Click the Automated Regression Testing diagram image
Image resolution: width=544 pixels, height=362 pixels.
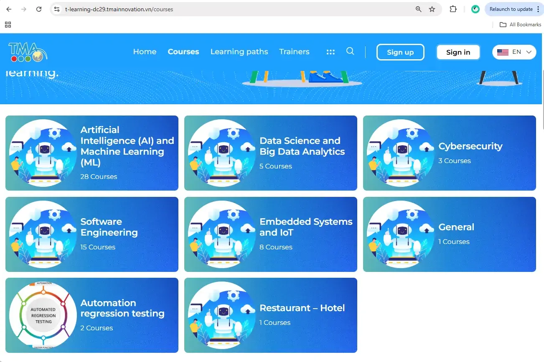(x=43, y=315)
